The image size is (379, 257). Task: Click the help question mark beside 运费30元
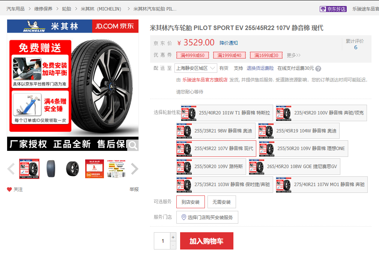point(318,69)
